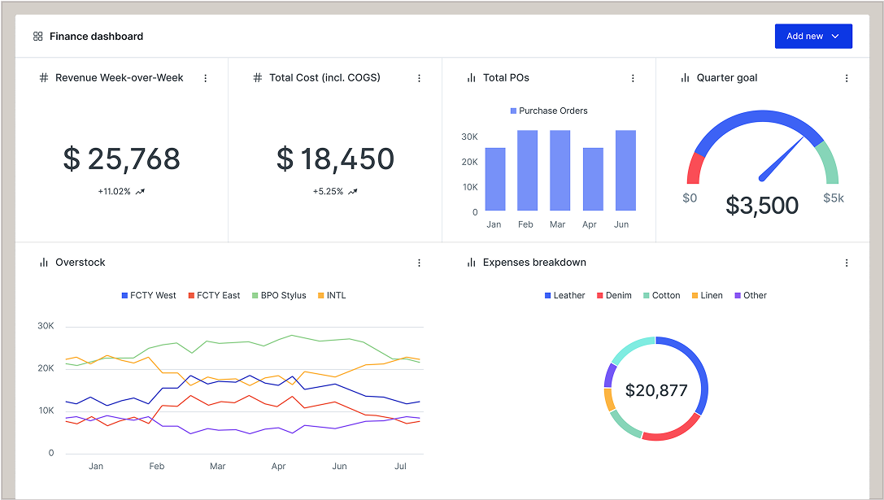Viewport: 884px width, 500px height.
Task: Hide the BPO Stylus line series
Action: pyautogui.click(x=279, y=296)
